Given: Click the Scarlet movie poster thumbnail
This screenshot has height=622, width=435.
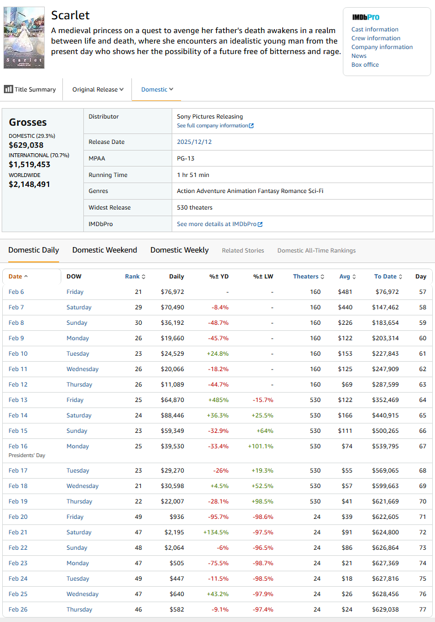Looking at the screenshot, I should pos(24,38).
